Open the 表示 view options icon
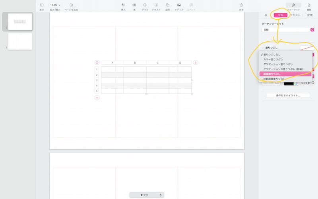The width and height of the screenshot is (318, 199). click(x=42, y=5)
